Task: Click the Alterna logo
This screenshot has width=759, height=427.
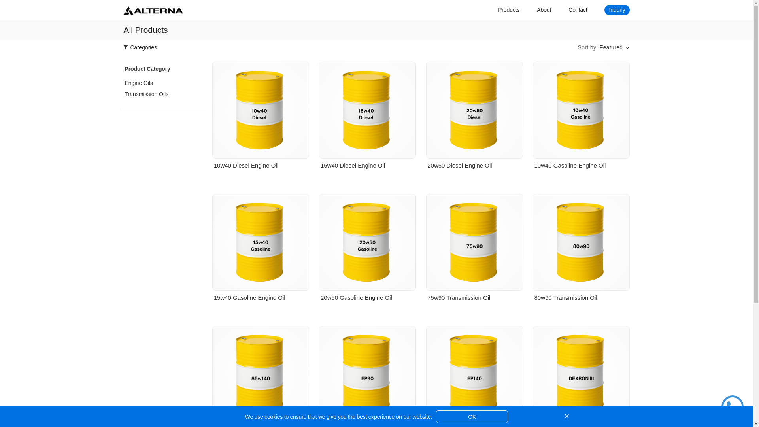Action: [x=153, y=10]
